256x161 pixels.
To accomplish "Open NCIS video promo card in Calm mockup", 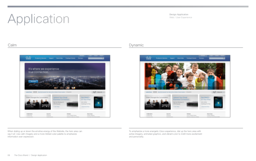I will 38,102.
